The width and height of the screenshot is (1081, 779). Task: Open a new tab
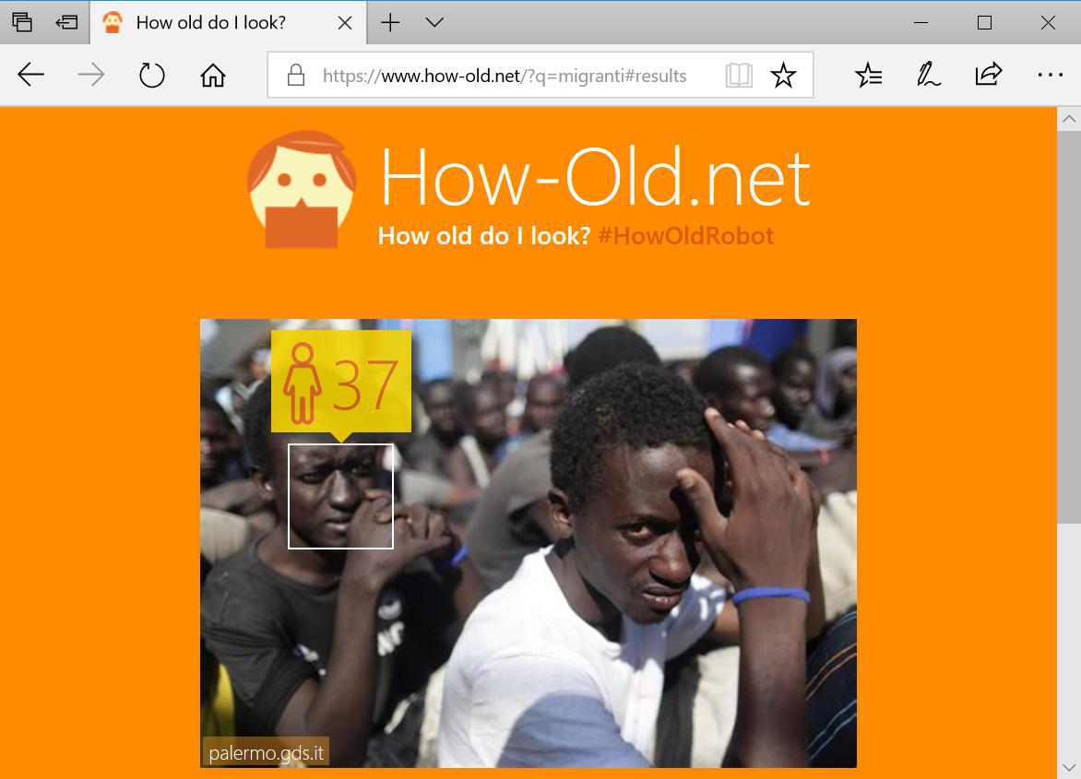click(x=390, y=23)
